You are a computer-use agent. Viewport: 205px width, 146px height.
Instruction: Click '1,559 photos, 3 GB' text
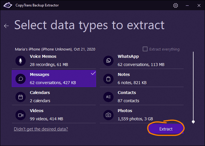tap(135, 119)
